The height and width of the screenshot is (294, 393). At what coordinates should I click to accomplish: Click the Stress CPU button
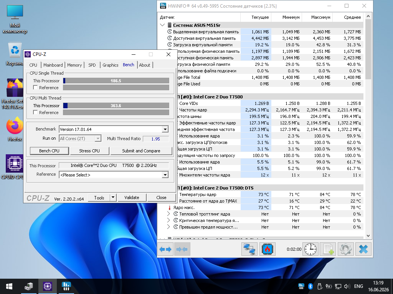coord(89,151)
